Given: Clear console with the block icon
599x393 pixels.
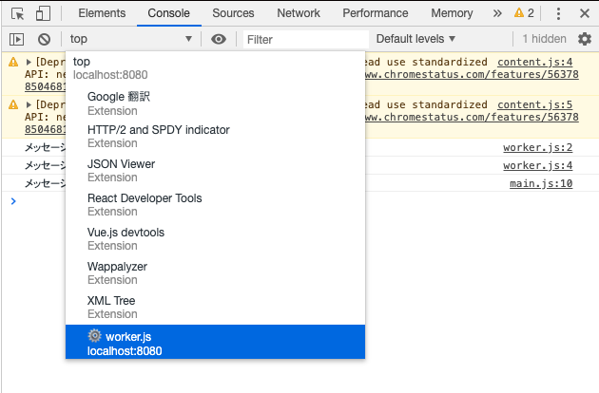Looking at the screenshot, I should point(44,39).
